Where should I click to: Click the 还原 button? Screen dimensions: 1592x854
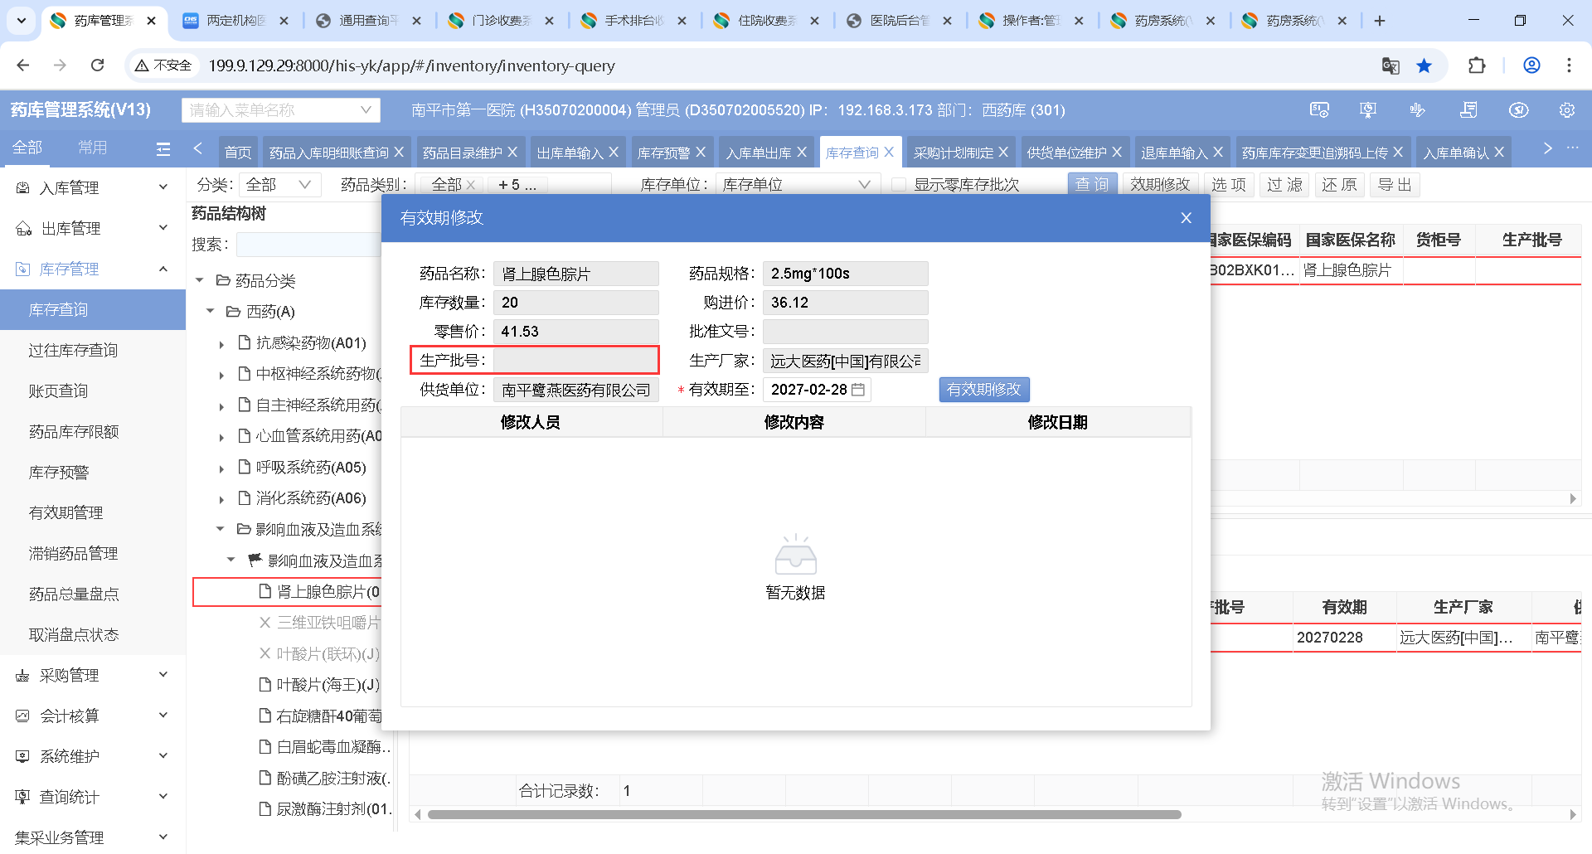tap(1339, 185)
